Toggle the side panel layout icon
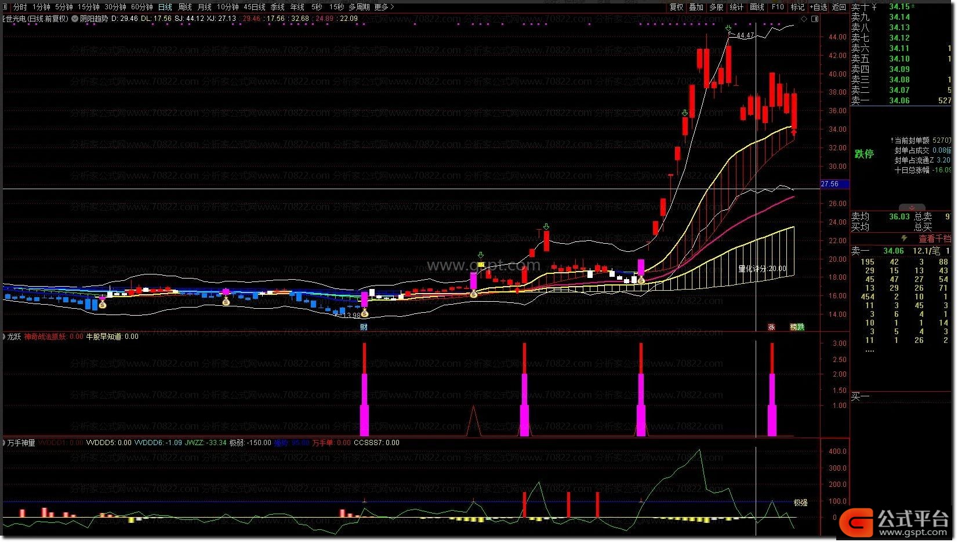This screenshot has height=542, width=958. (x=815, y=19)
